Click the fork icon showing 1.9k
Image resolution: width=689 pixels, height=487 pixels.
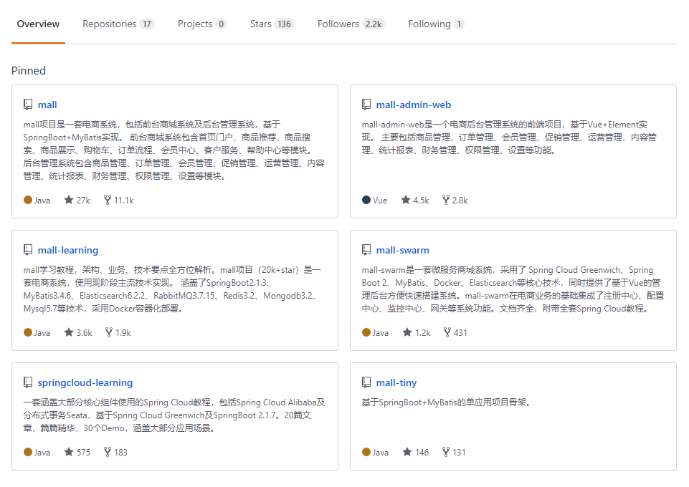click(x=109, y=332)
